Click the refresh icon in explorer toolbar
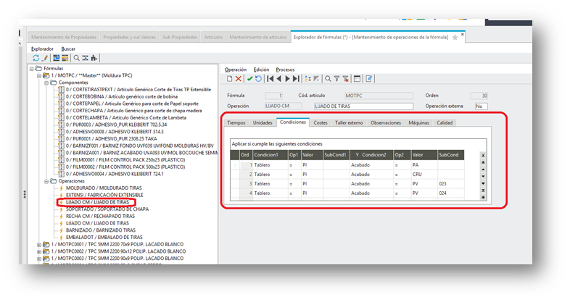Viewport: 570px width, 302px height. 36,58
